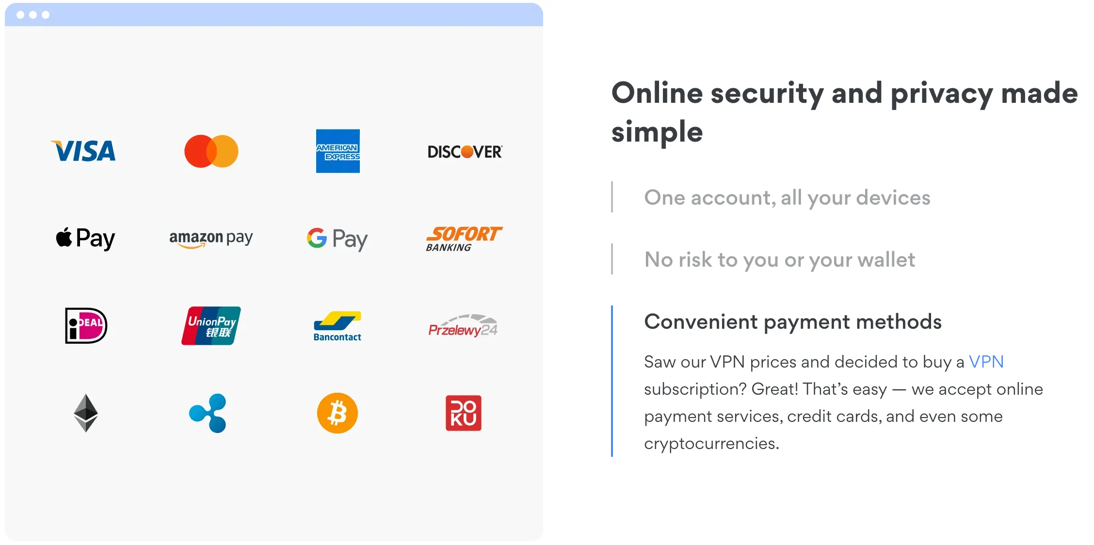Viewport: 1094px width, 545px height.
Task: Click the American Express icon
Action: tap(338, 151)
